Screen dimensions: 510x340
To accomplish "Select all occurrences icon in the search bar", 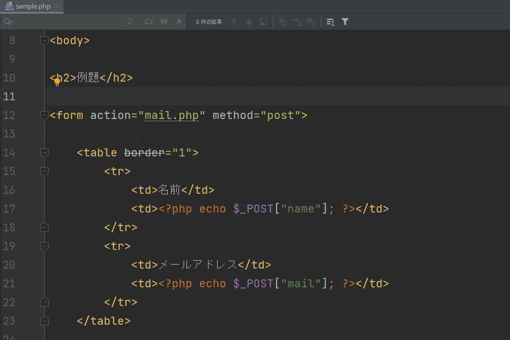I will tap(311, 22).
